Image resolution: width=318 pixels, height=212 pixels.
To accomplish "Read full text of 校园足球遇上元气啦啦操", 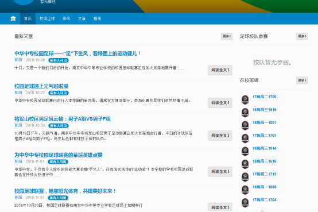I will click(x=220, y=103).
